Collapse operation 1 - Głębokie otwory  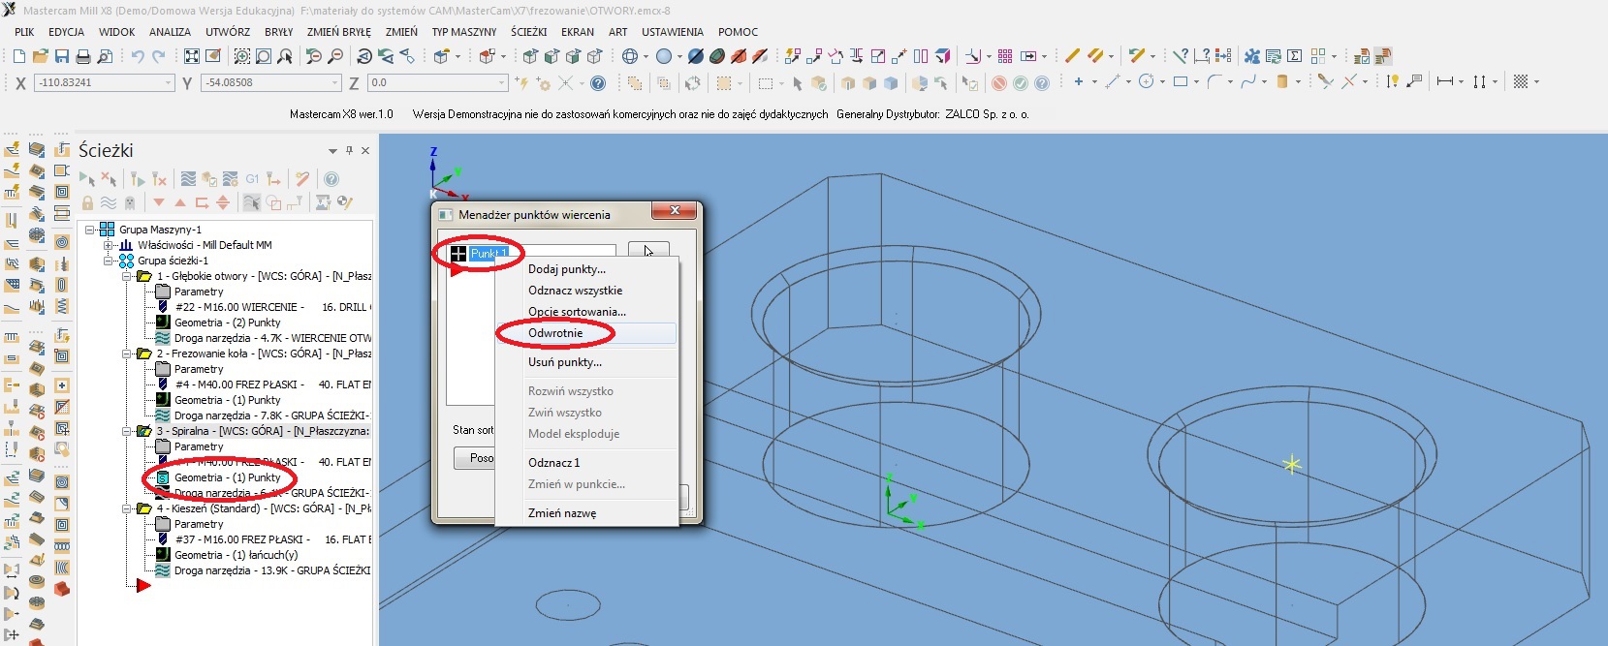tap(127, 276)
